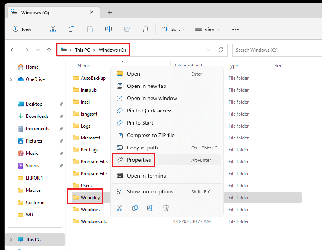Image resolution: width=322 pixels, height=250 pixels.
Task: Click the Cut icon in the toolbar
Action: 53,29
